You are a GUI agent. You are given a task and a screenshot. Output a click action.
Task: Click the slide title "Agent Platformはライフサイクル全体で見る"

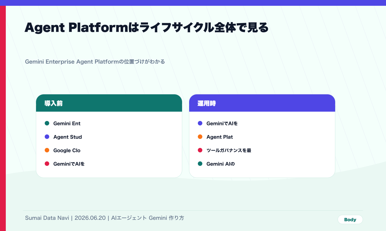[x=146, y=28]
